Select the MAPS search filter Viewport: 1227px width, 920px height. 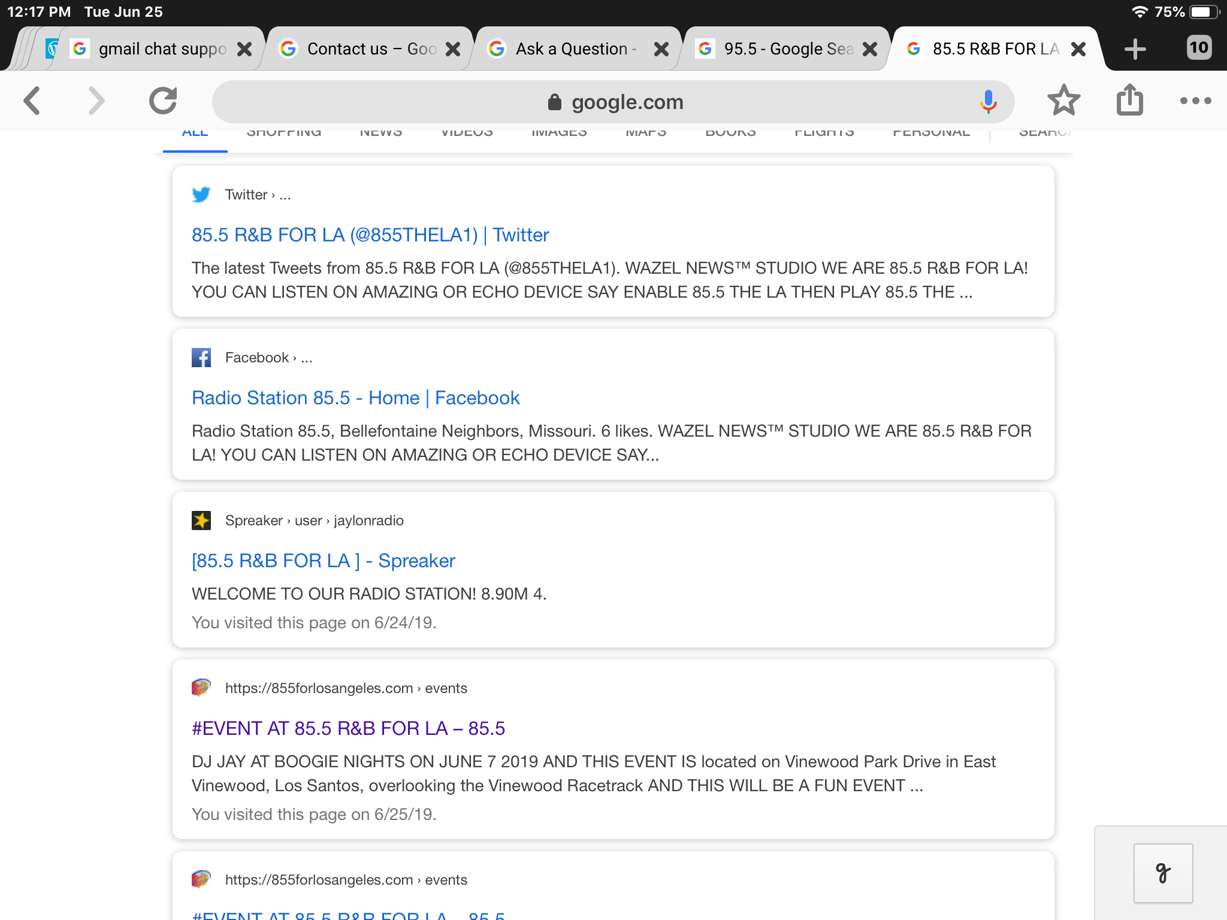tap(646, 133)
